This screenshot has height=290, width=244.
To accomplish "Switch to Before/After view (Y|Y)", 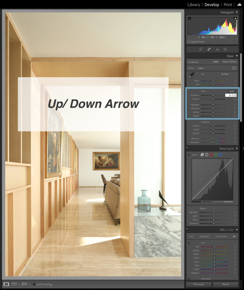I will 24,284.
